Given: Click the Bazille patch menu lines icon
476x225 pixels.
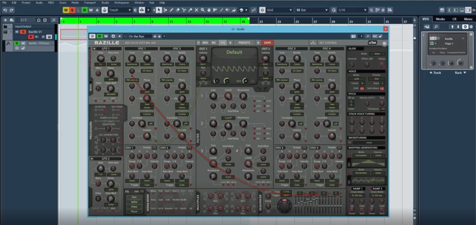Looking at the screenshot, I should pos(199,43).
